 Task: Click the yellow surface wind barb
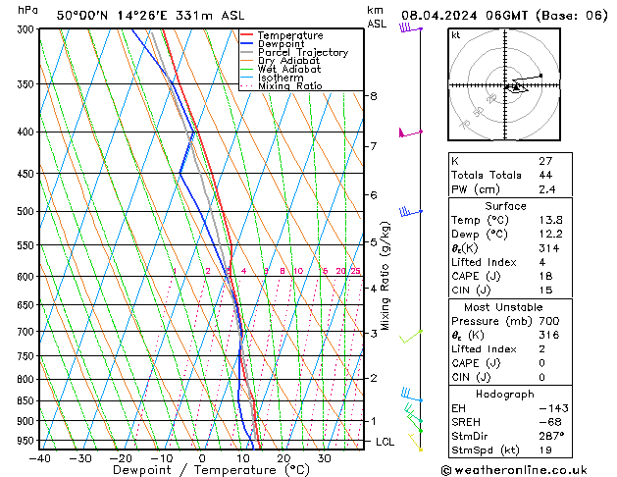pyautogui.click(x=416, y=443)
